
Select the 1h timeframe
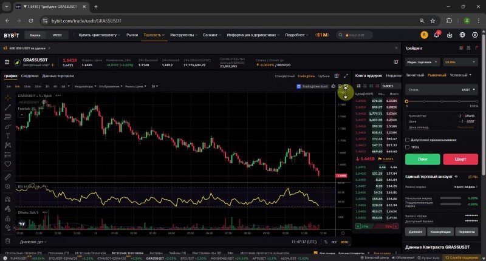click(x=46, y=86)
